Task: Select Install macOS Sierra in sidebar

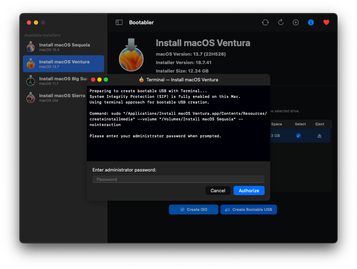Action: (55, 98)
